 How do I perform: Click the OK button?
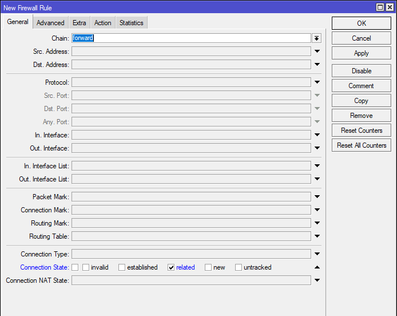tap(362, 23)
